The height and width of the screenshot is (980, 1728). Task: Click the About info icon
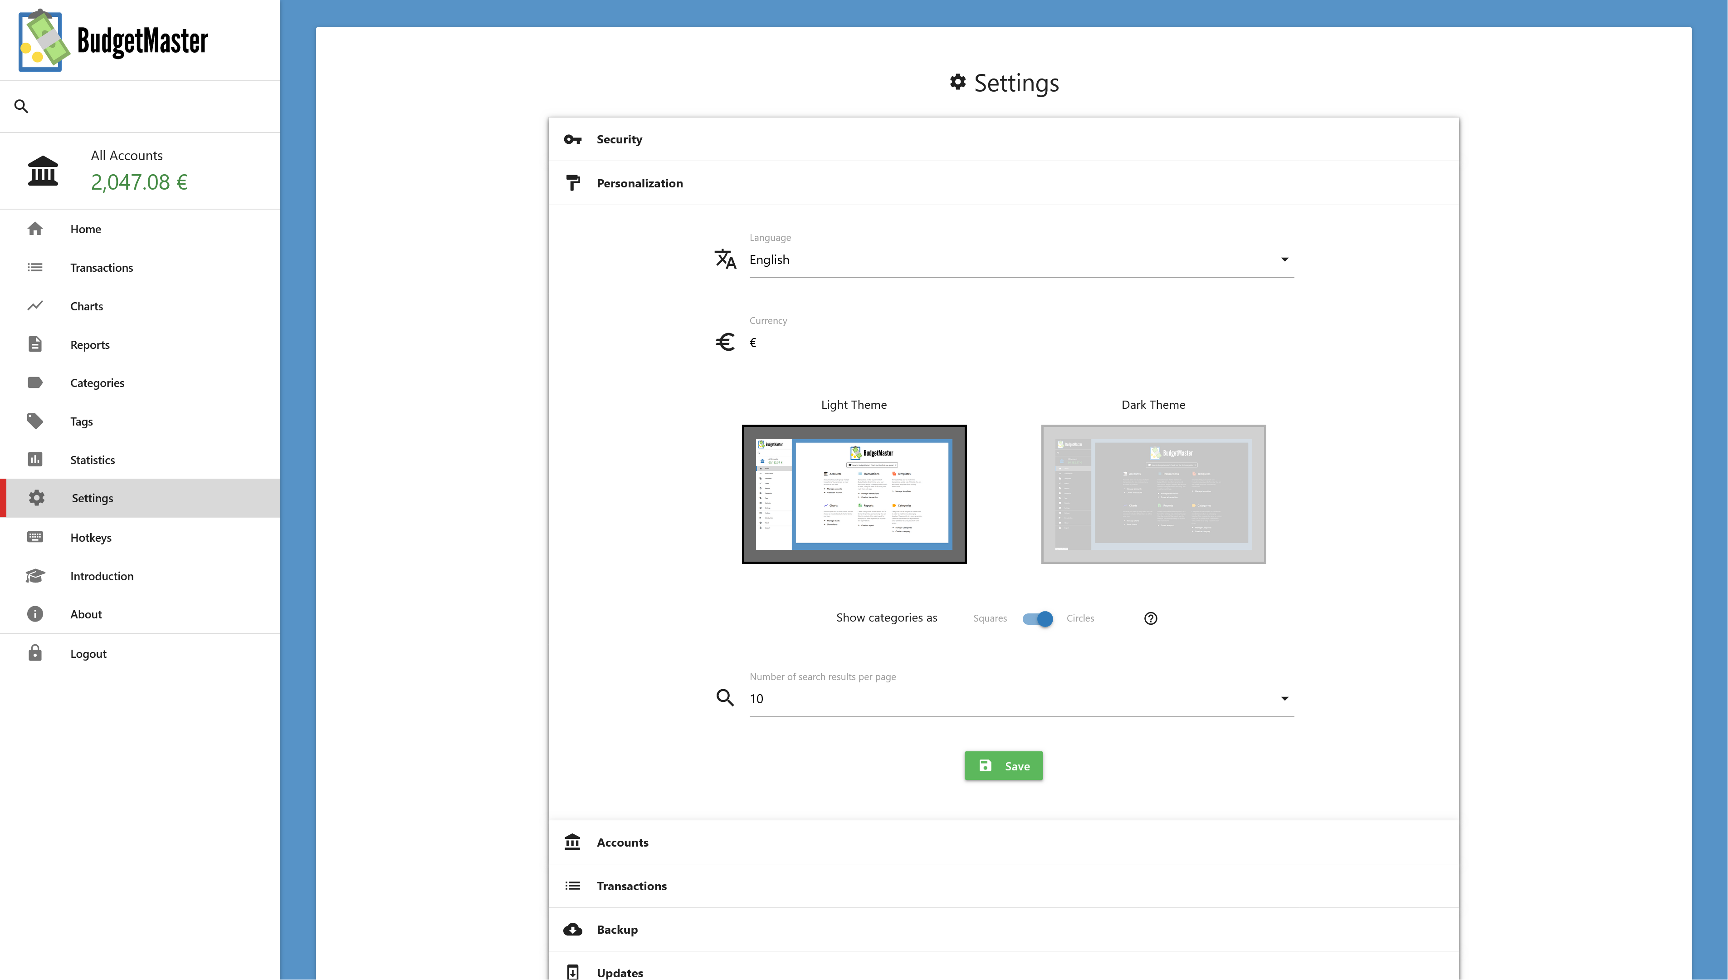click(35, 614)
